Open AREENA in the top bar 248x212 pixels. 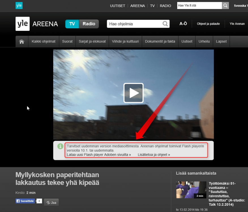click(x=137, y=6)
